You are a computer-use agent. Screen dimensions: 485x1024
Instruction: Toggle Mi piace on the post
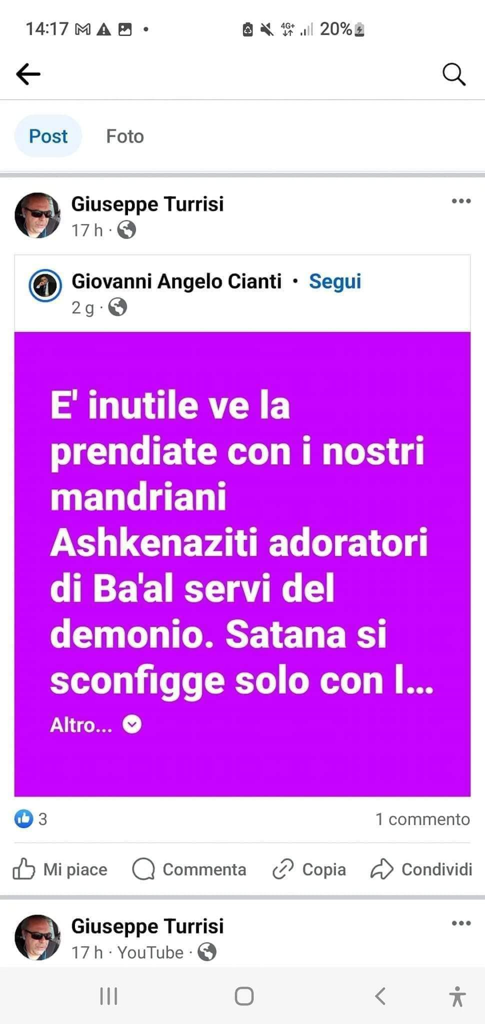[x=60, y=869]
